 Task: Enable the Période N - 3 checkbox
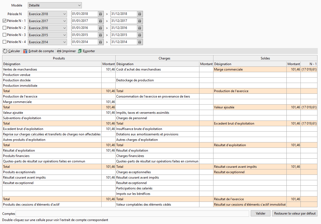click(5, 35)
